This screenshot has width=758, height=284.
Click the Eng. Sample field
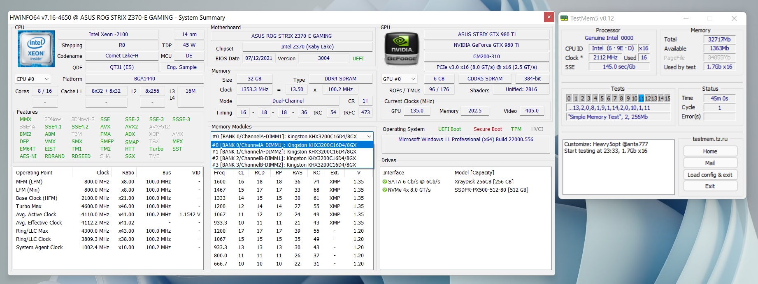pos(182,67)
